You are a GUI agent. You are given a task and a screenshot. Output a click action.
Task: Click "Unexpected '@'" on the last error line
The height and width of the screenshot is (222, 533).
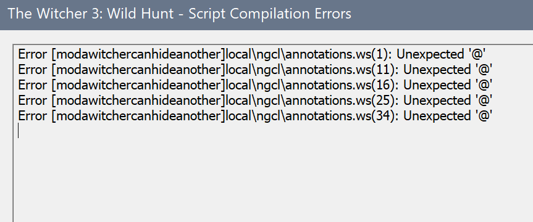448,116
